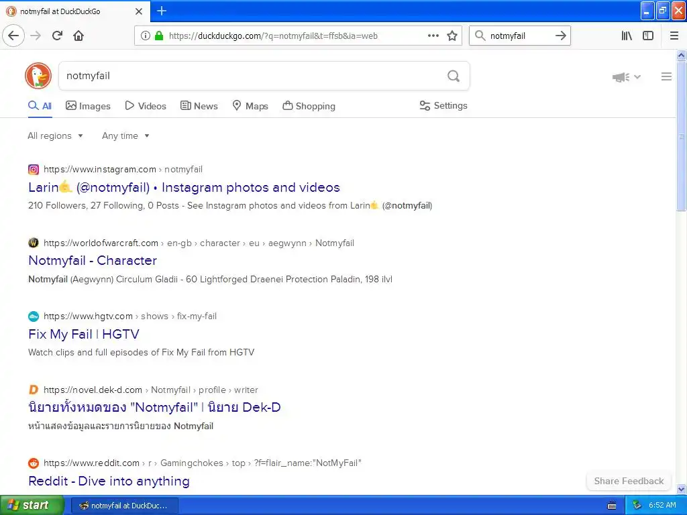Switch to the Shopping tab
The image size is (687, 515).
click(309, 106)
